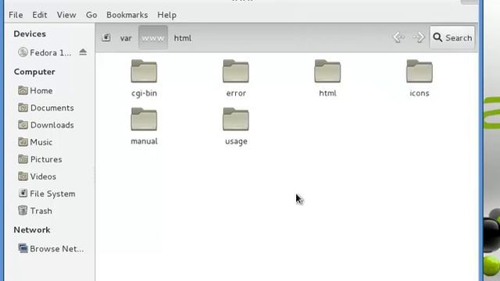Select Music label in the sidebar

pos(41,142)
